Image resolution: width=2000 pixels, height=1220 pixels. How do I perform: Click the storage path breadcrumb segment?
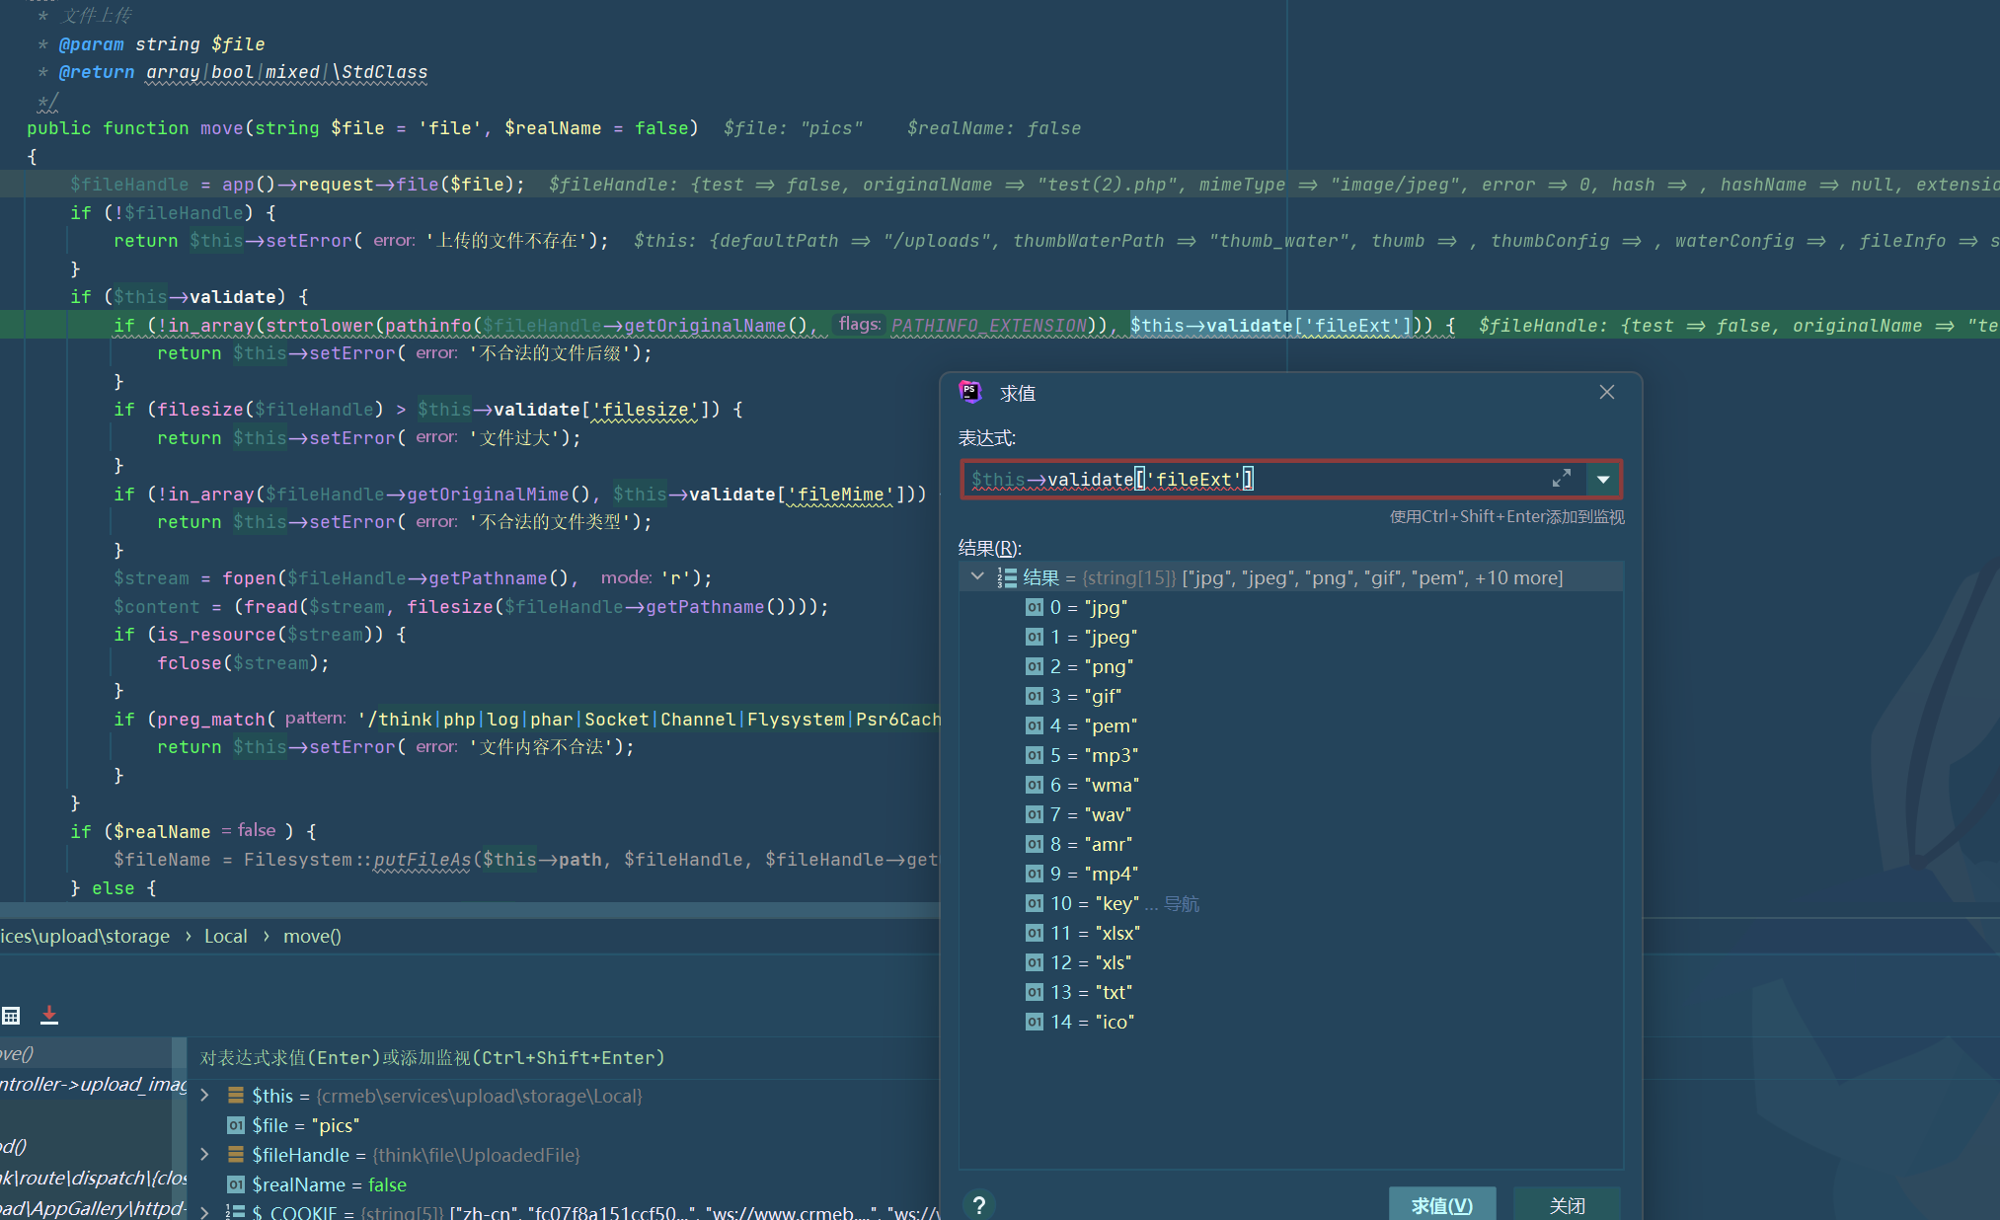click(x=85, y=936)
